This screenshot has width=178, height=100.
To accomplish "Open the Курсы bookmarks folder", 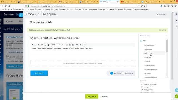I will (70, 9).
